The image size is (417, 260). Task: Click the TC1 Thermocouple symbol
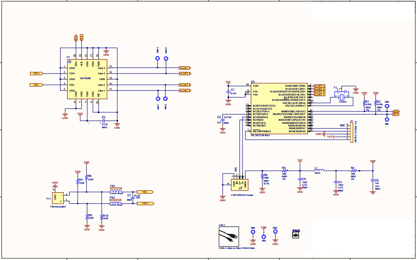pyautogui.click(x=57, y=199)
